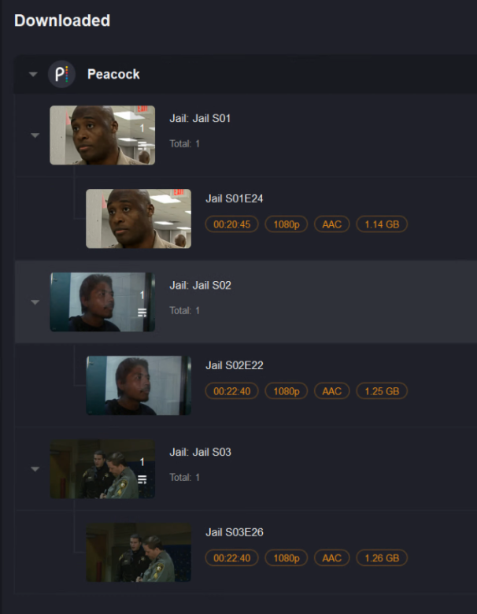
Task: Collapse the Peacock group arrow
Action: pyautogui.click(x=33, y=74)
